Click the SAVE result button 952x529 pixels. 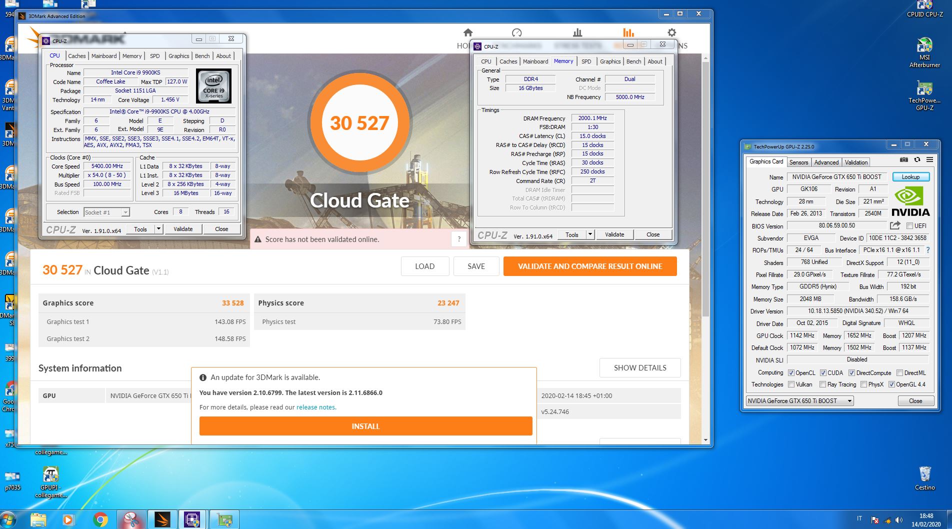coord(476,266)
